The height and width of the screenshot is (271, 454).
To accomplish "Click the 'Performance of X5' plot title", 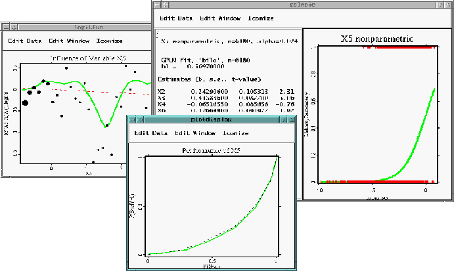I will (x=211, y=150).
